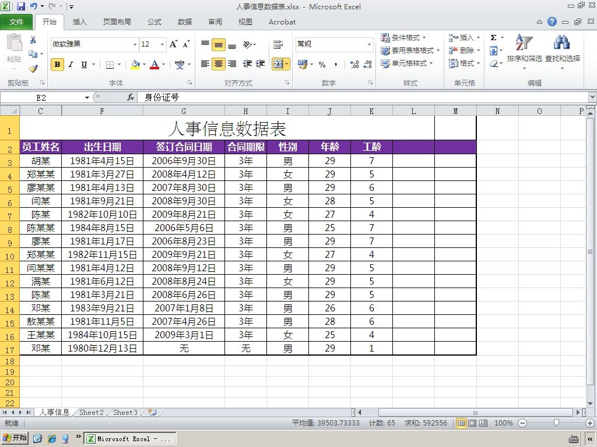Click the AutoSum sigma icon

pyautogui.click(x=493, y=38)
